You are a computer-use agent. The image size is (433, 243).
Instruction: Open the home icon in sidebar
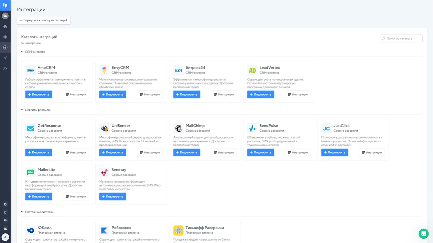pyautogui.click(x=5, y=26)
